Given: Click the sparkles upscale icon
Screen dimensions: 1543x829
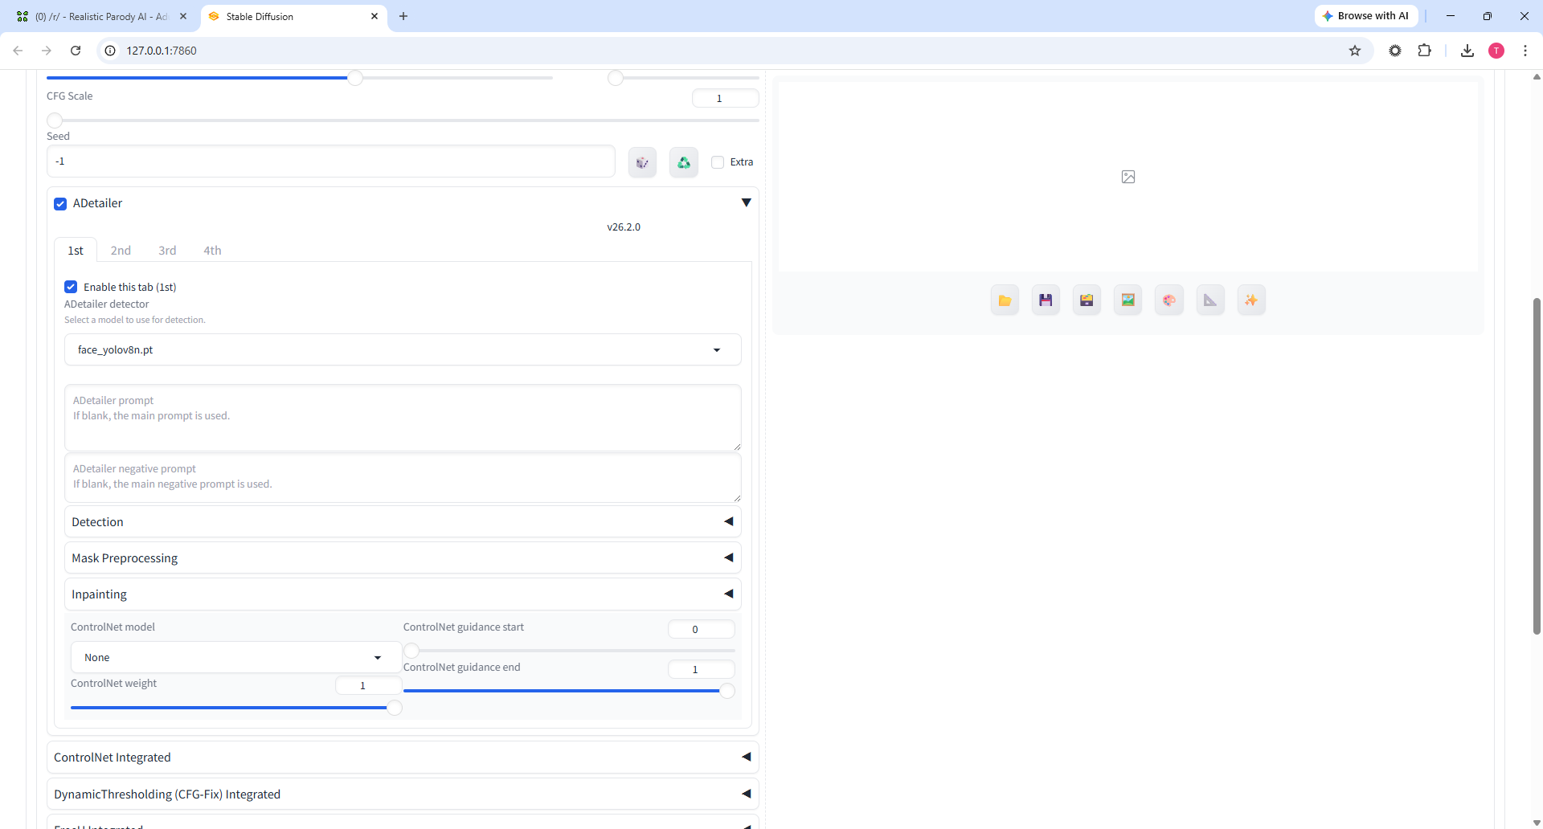Looking at the screenshot, I should (1251, 300).
